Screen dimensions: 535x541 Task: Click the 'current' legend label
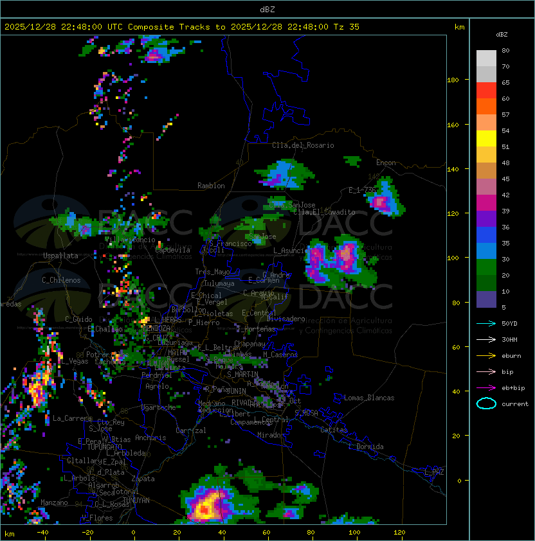coord(515,404)
